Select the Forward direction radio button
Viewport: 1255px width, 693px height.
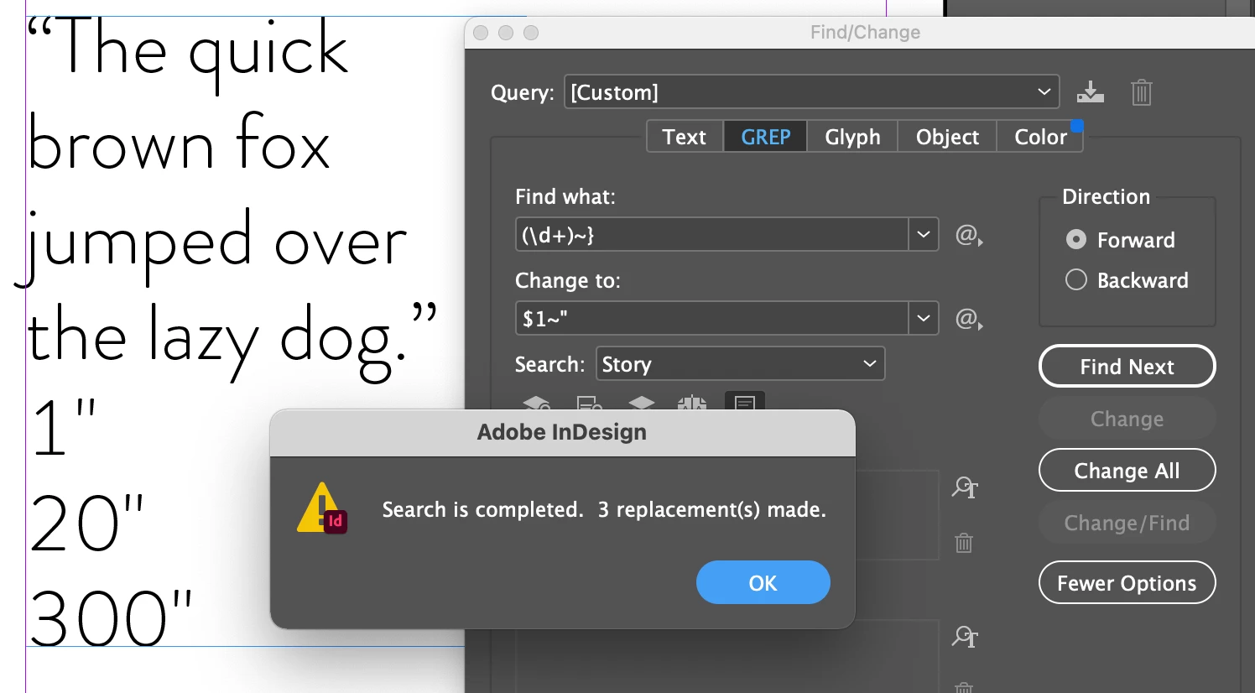coord(1076,240)
